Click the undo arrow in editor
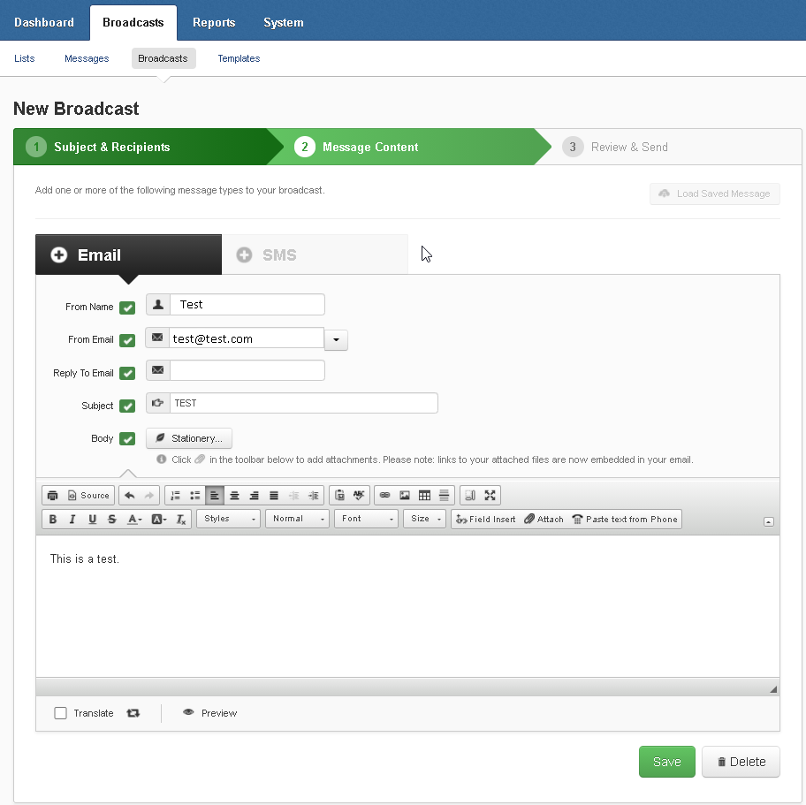The height and width of the screenshot is (805, 806). click(130, 496)
